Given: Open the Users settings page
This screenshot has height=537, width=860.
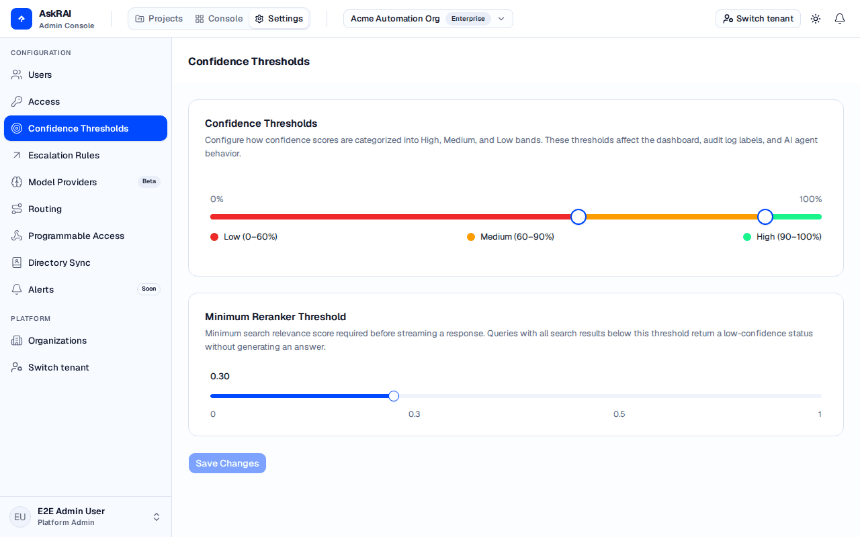Looking at the screenshot, I should coord(85,75).
